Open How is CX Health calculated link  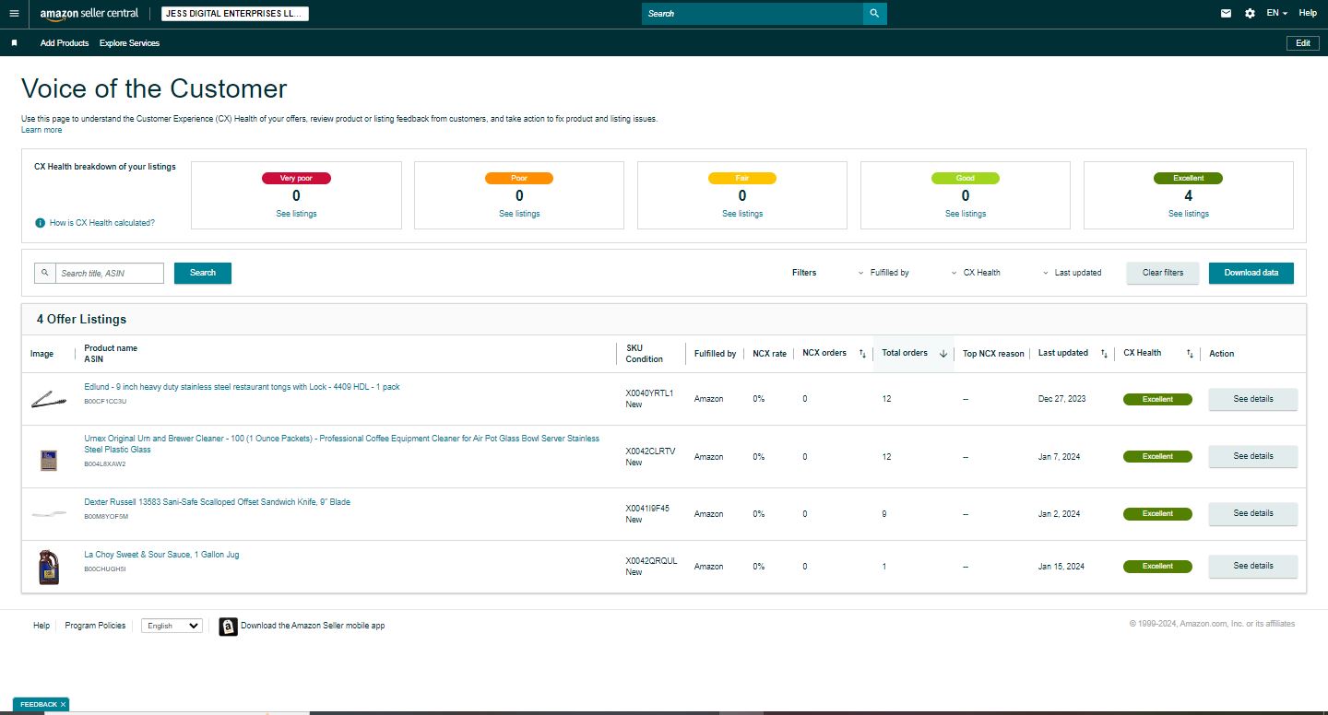coord(102,223)
